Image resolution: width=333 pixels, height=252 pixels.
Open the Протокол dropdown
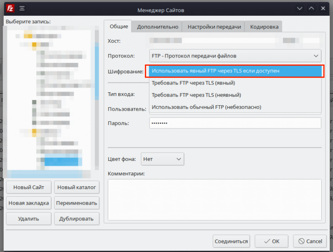click(x=235, y=56)
